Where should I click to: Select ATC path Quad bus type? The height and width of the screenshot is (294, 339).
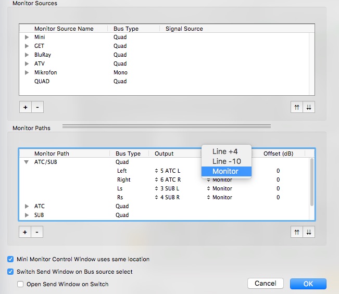pyautogui.click(x=122, y=206)
